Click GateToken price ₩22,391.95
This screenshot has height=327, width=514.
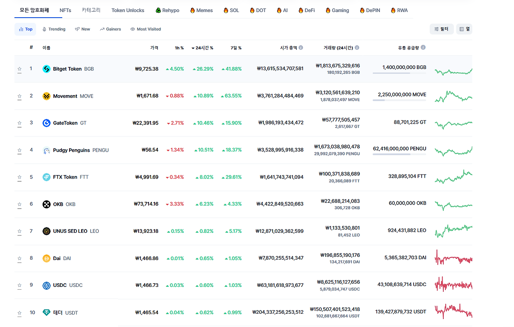pyautogui.click(x=145, y=123)
